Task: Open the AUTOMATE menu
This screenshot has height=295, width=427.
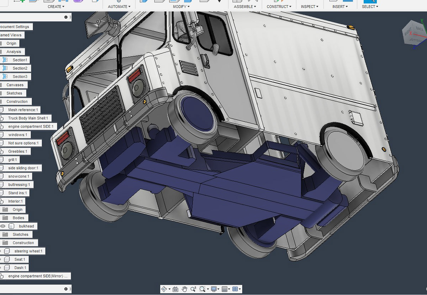Action: click(x=119, y=6)
